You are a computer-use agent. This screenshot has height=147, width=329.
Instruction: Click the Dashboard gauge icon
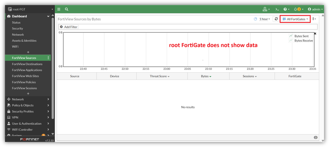coord(9,16)
